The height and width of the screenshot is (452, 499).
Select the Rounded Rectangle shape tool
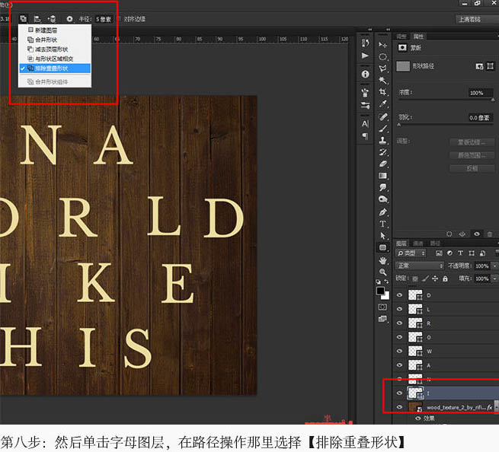[x=383, y=247]
